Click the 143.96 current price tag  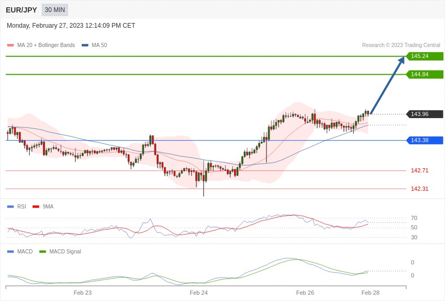[424, 114]
